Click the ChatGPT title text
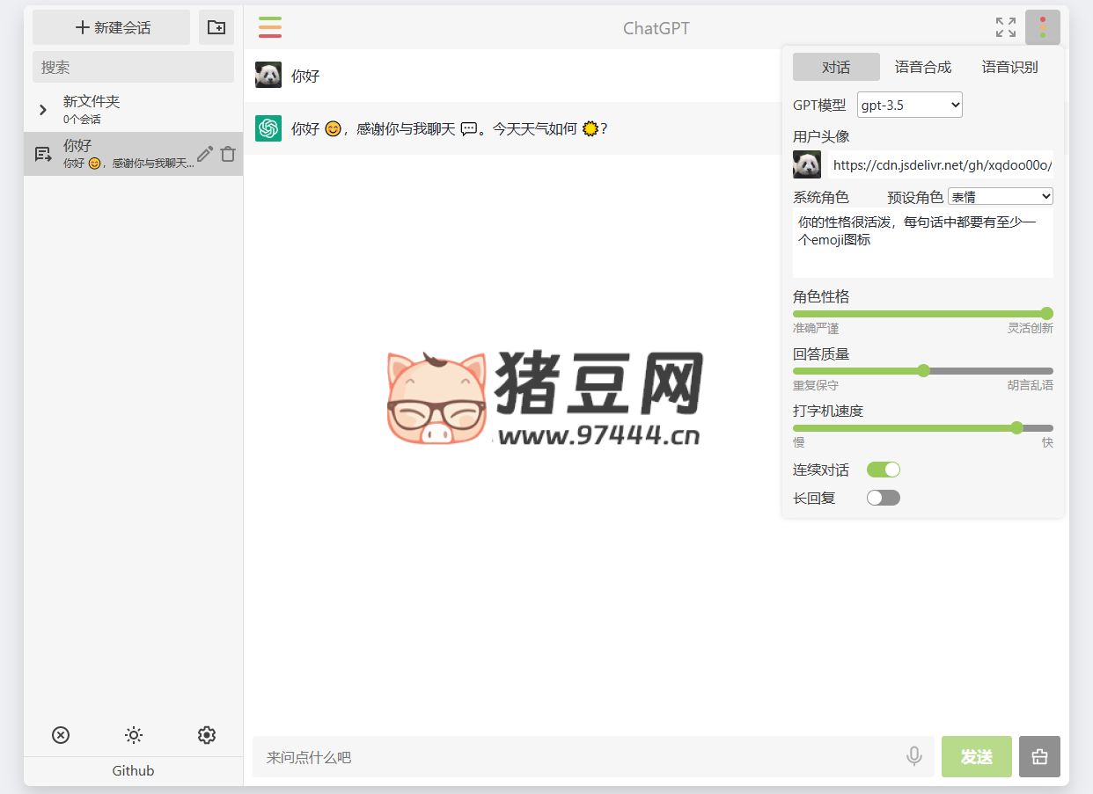 pos(657,28)
